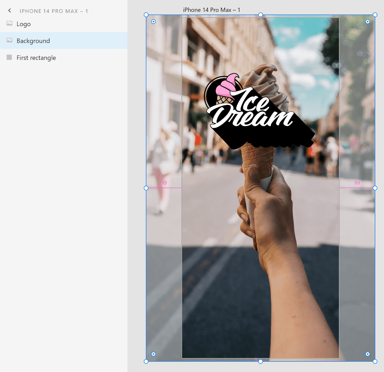Click the Background layer image icon

(x=9, y=40)
